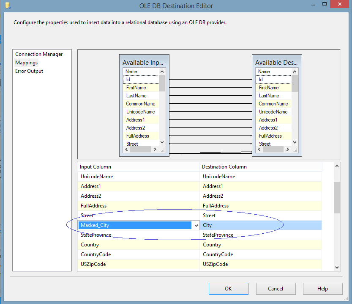
Task: Click the mapping grid scroll down arrow
Action: (337, 267)
